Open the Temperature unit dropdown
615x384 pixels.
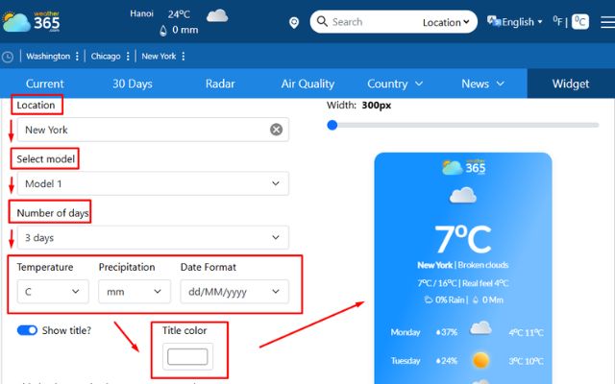[x=53, y=292]
